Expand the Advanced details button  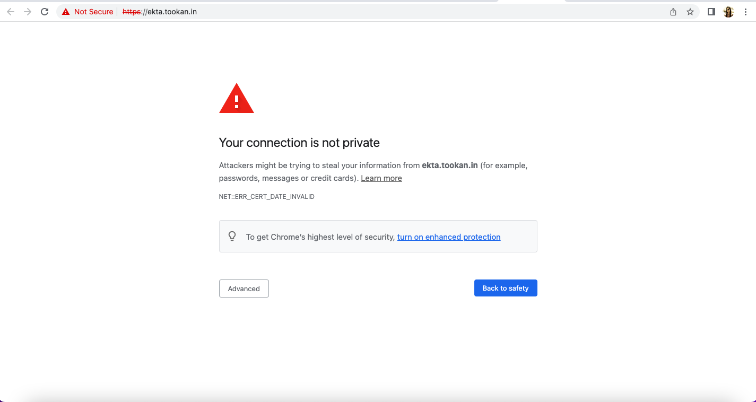244,289
